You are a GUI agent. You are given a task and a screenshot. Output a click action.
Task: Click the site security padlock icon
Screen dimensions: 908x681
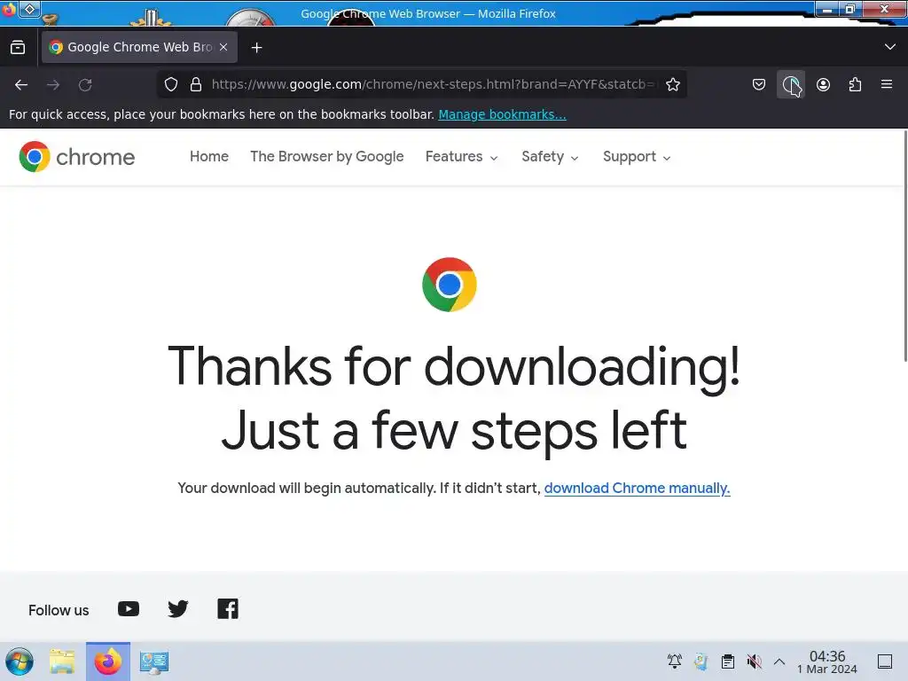pyautogui.click(x=196, y=84)
